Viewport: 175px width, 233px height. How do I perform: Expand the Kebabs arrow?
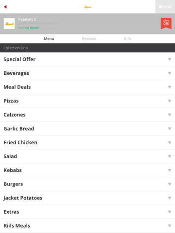tap(170, 170)
